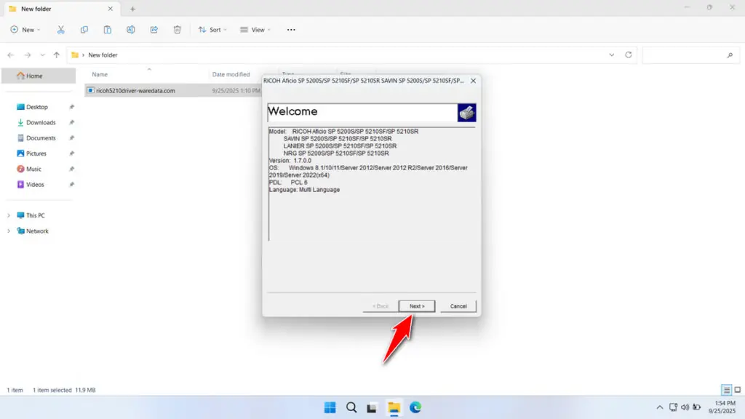
Task: Close the Ricoh installer dialog
Action: pos(473,81)
